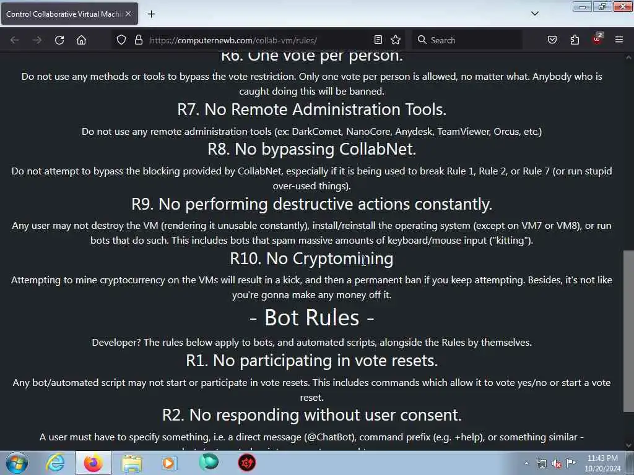Open the Firefox hamburger application menu

619,40
